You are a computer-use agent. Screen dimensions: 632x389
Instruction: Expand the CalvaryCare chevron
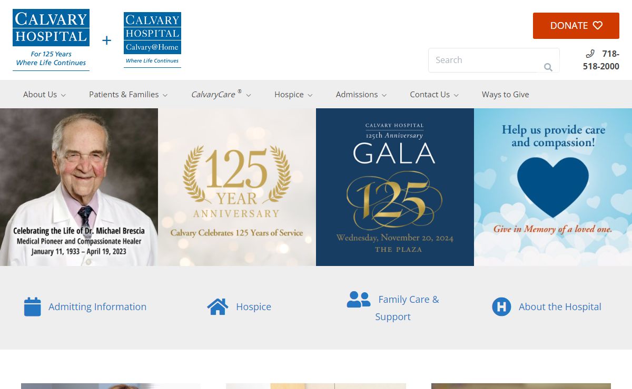pyautogui.click(x=249, y=95)
